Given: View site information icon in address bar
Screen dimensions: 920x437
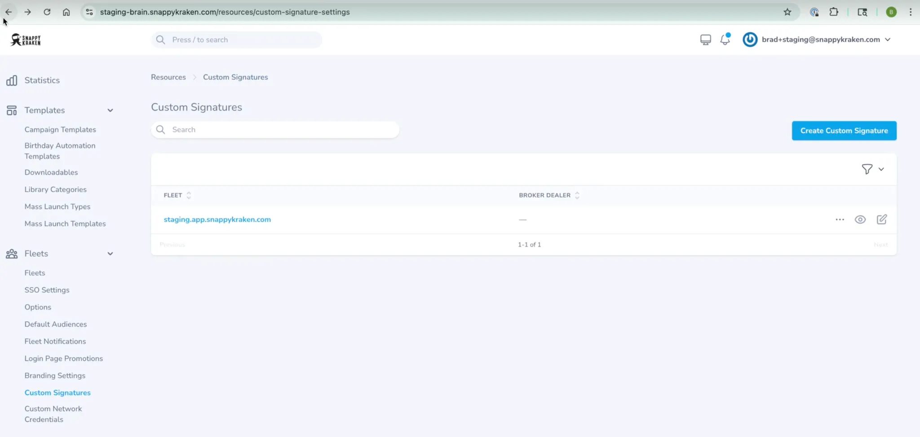Looking at the screenshot, I should coord(89,12).
